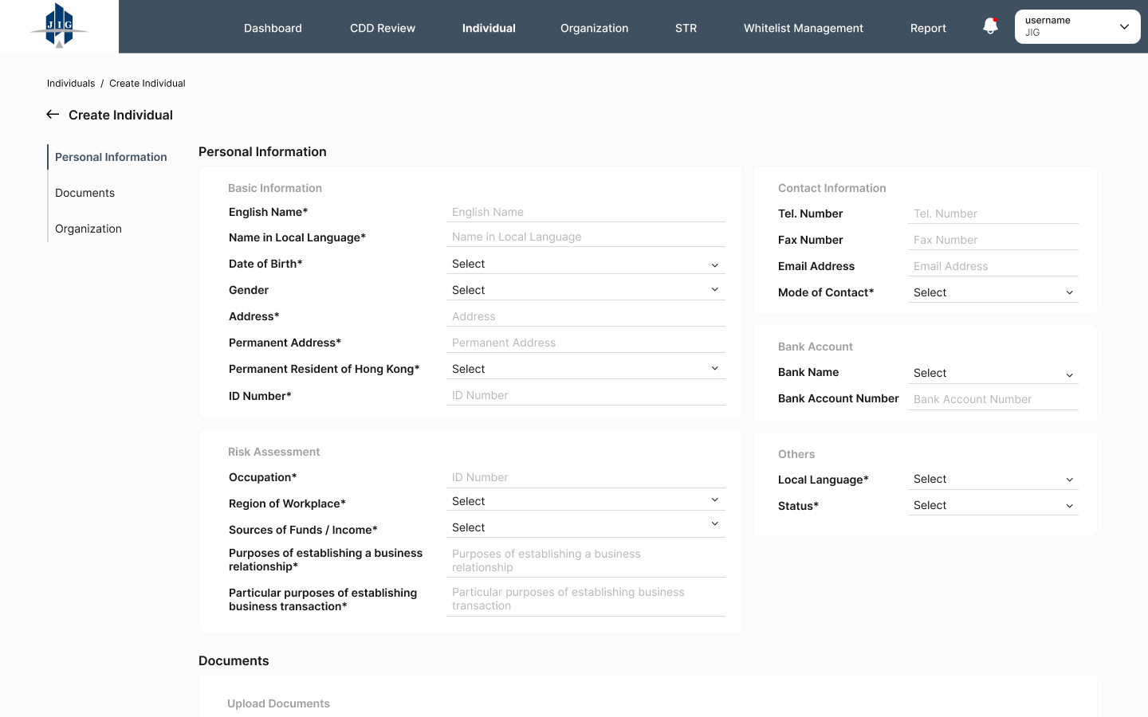The width and height of the screenshot is (1148, 717).
Task: Click the Documents section title
Action: click(234, 660)
